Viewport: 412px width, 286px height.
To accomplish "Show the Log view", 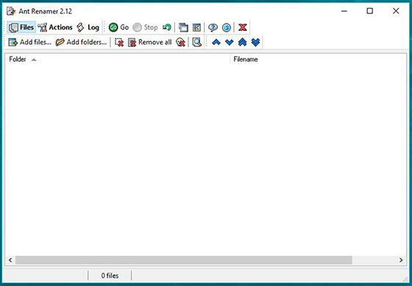I will point(88,27).
